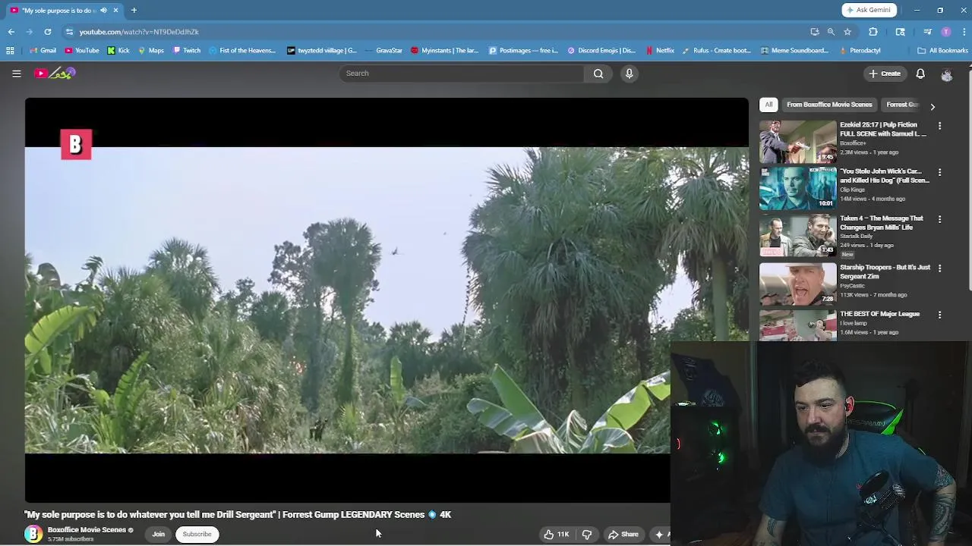Open the Maps bookmark
The height and width of the screenshot is (546, 972).
click(x=151, y=51)
